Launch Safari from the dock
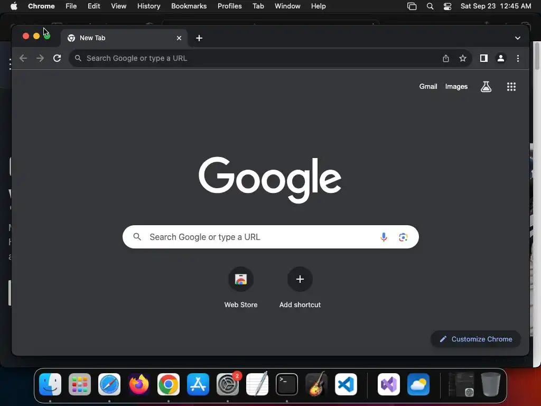The image size is (541, 406). (x=109, y=384)
